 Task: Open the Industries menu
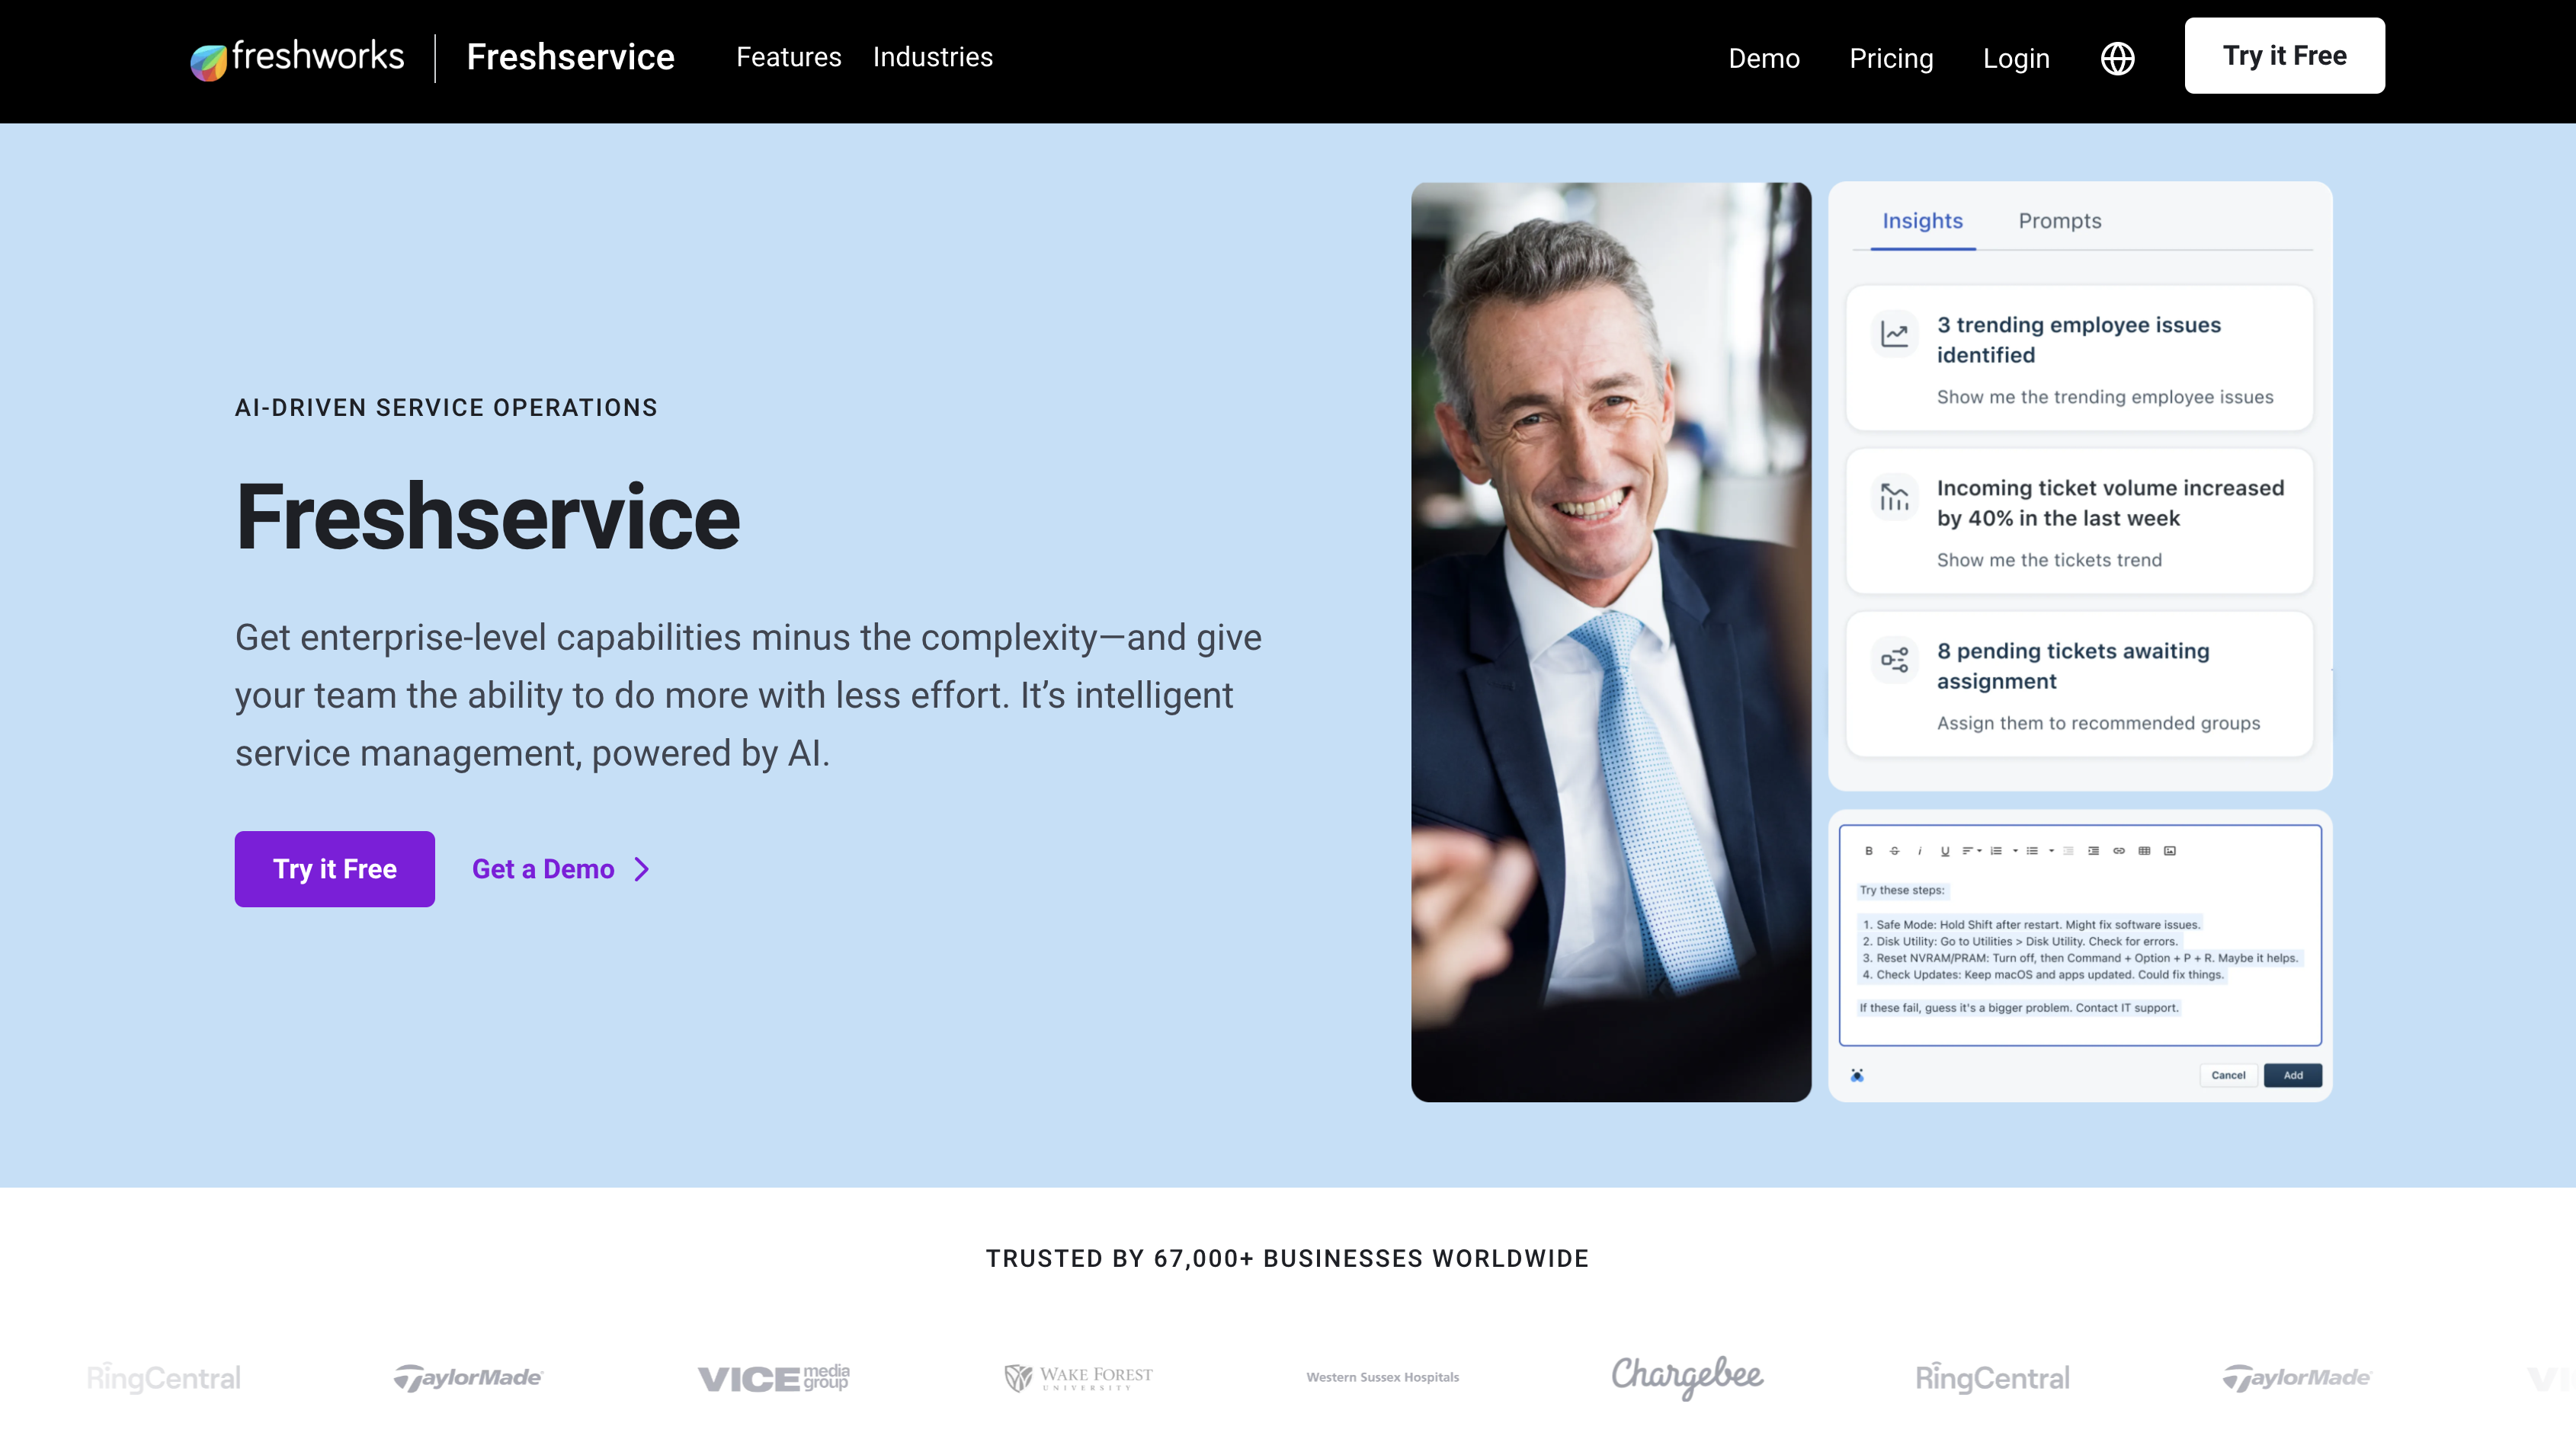click(x=932, y=57)
